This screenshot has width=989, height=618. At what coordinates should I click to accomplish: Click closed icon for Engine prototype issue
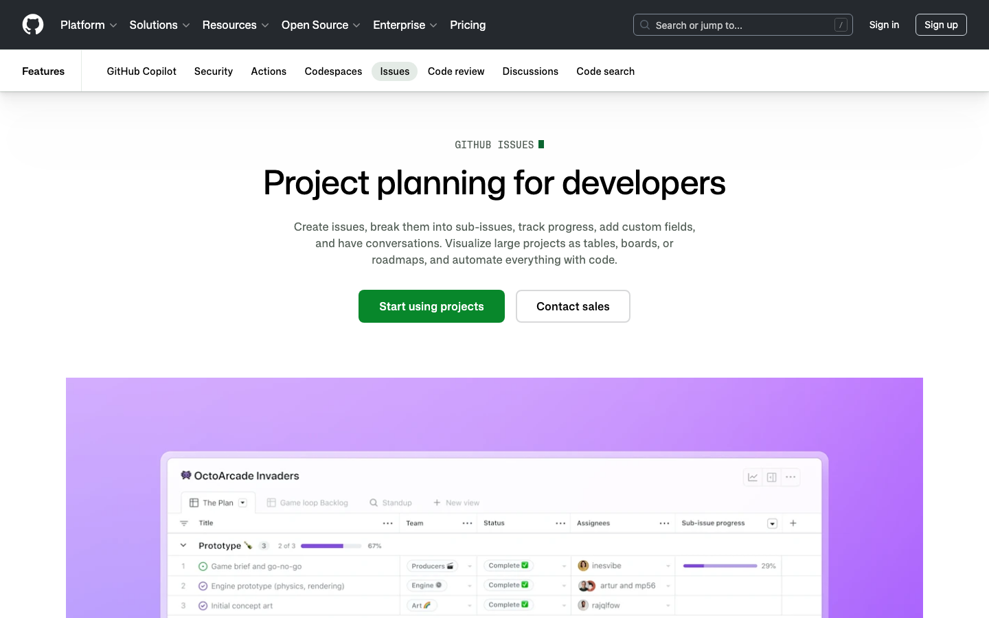click(x=203, y=586)
